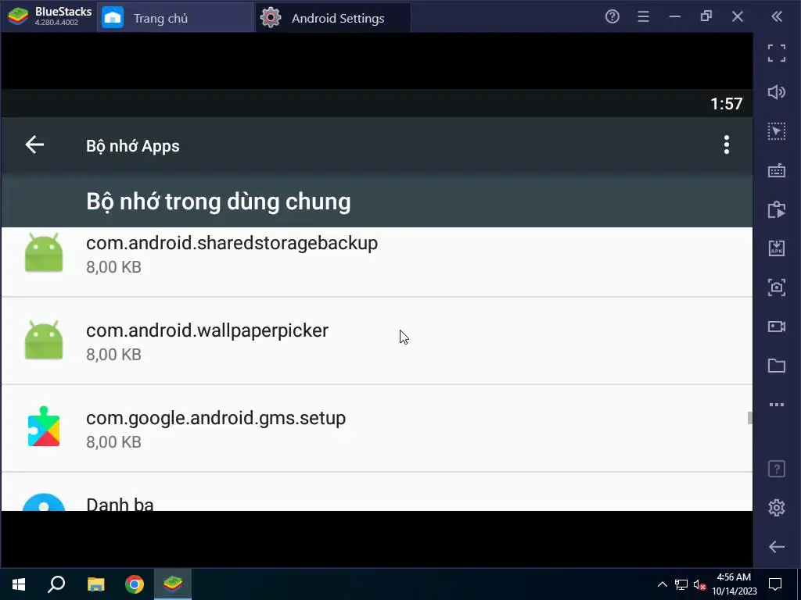Select the Android Settings tab
Image resolution: width=801 pixels, height=600 pixels.
(x=333, y=18)
